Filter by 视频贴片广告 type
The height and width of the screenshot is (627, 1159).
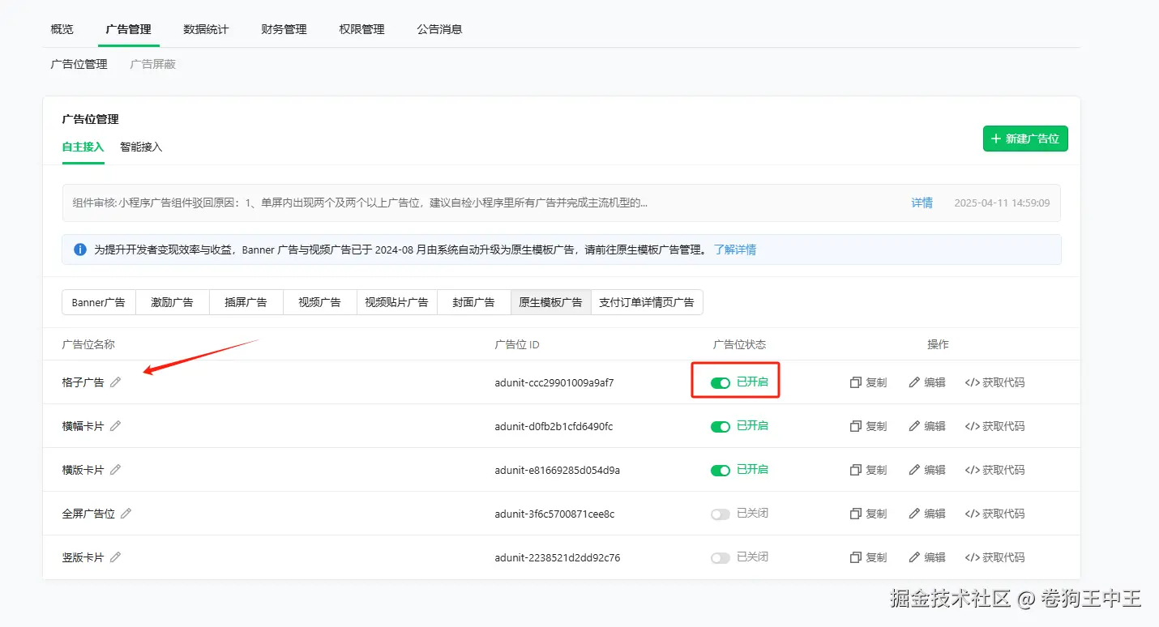[x=396, y=302]
